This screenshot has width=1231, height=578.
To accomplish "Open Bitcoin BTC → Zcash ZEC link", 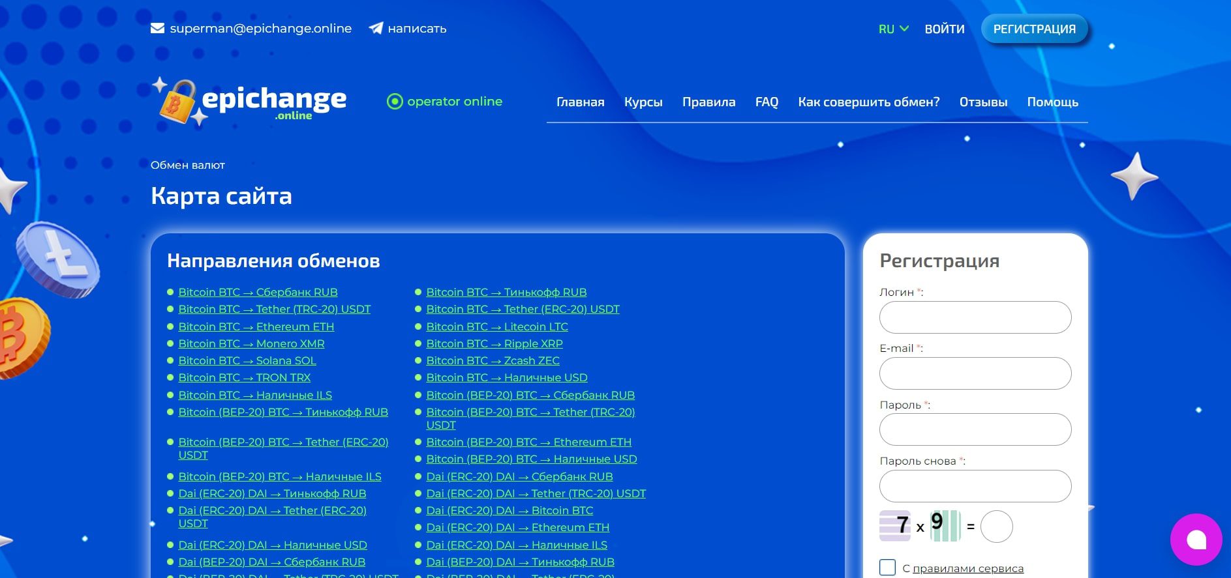I will coord(493,360).
